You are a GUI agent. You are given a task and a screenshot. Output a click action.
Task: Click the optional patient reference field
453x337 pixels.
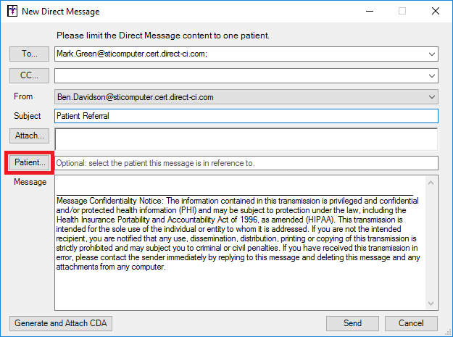(x=246, y=163)
